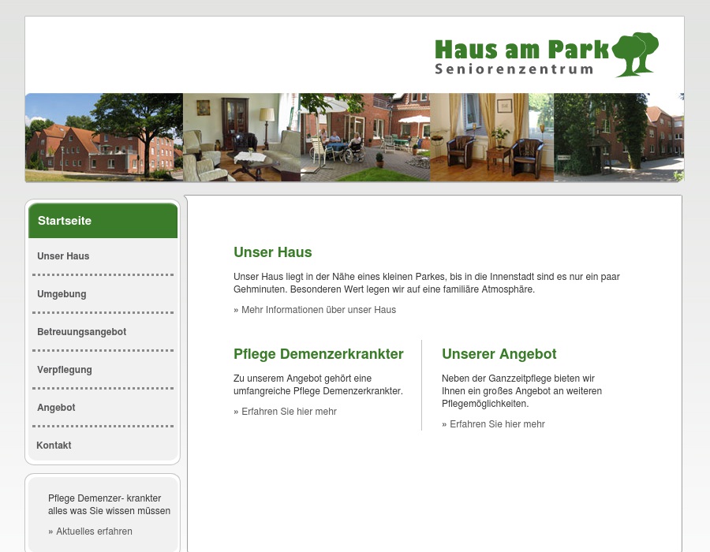Click Aktuelles erfahren in the bottom box
Screen dimensions: 710x552
click(90, 531)
